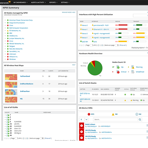Image resolution: width=148 pixels, height=148 pixels.
Task: Open the three-dot menu for Node is down alert
Action: click(147, 125)
